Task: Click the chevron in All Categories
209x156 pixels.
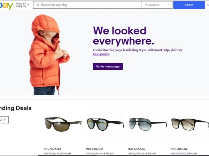Action: pyautogui.click(x=168, y=5)
